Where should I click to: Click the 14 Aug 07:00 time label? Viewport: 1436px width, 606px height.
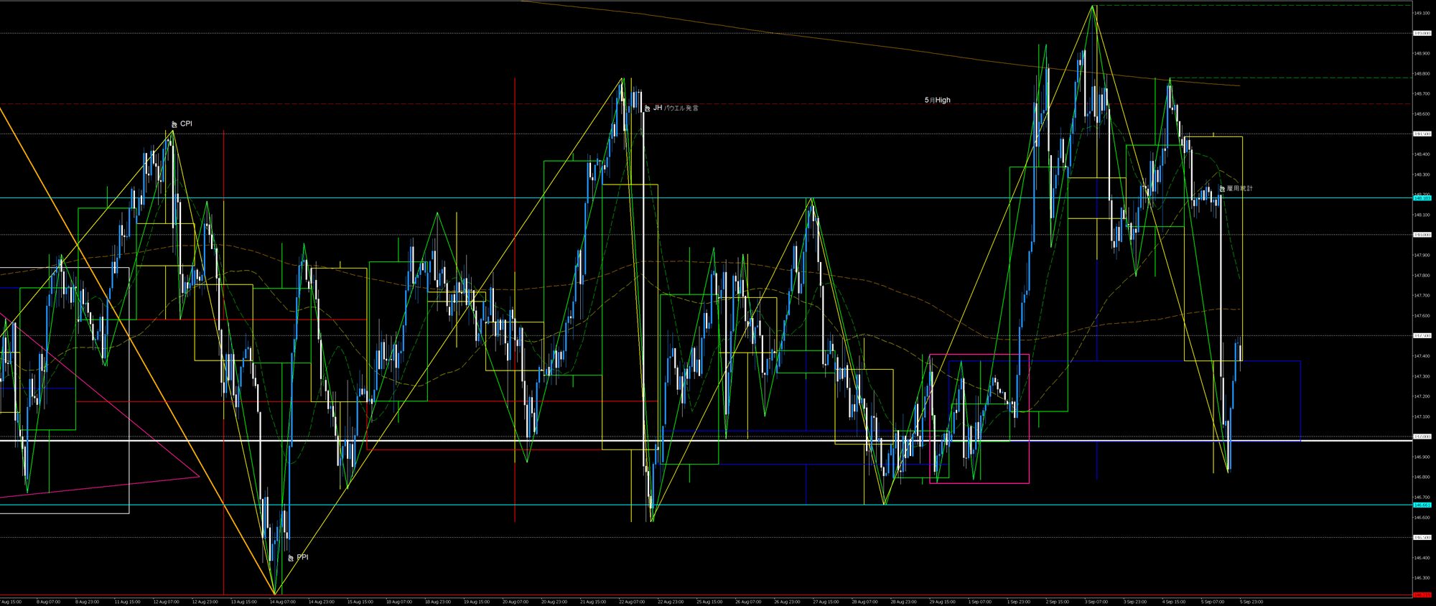[282, 602]
